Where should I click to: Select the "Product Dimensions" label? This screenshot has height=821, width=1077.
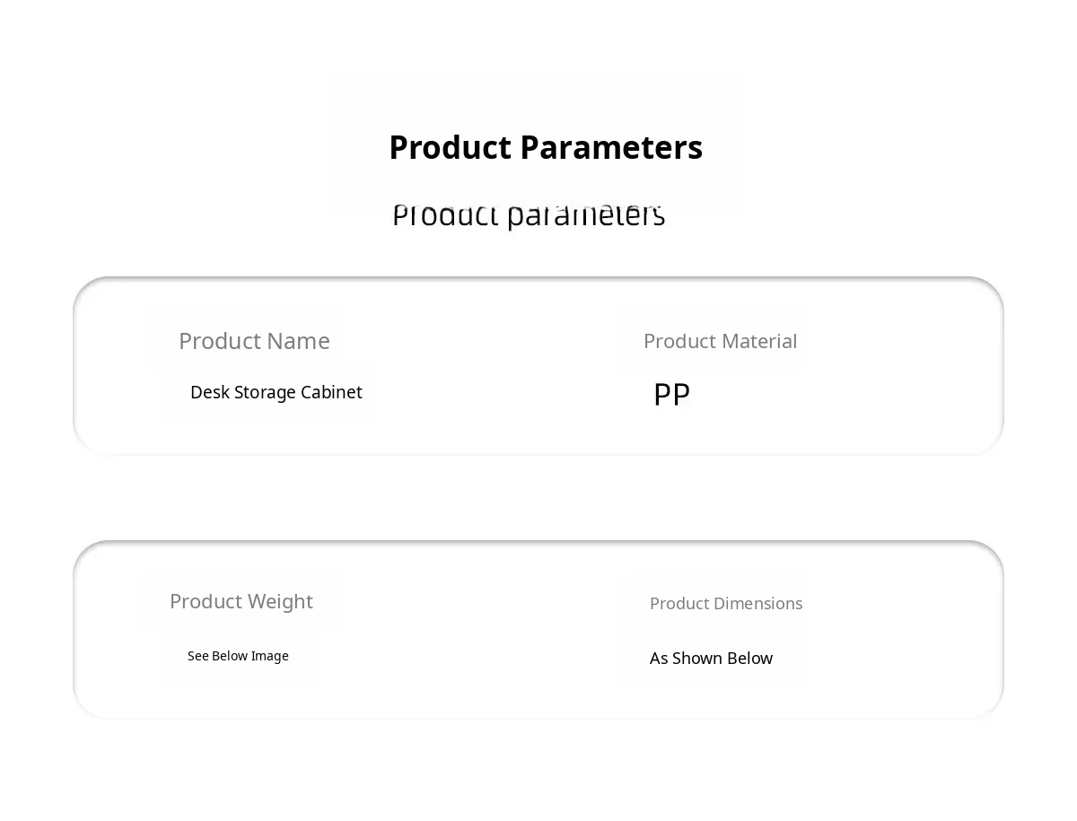[726, 603]
